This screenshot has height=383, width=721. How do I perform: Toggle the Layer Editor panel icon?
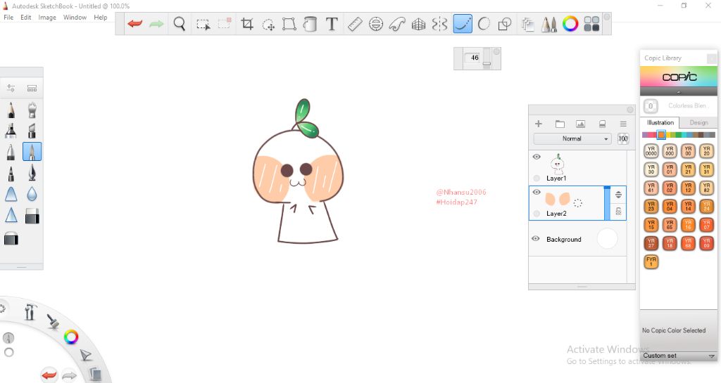tap(528, 24)
